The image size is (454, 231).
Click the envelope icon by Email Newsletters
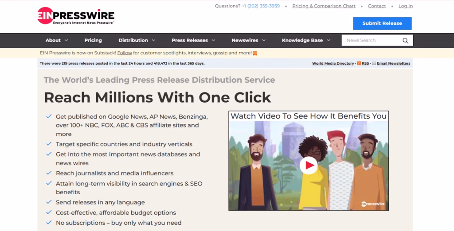pyautogui.click(x=374, y=63)
